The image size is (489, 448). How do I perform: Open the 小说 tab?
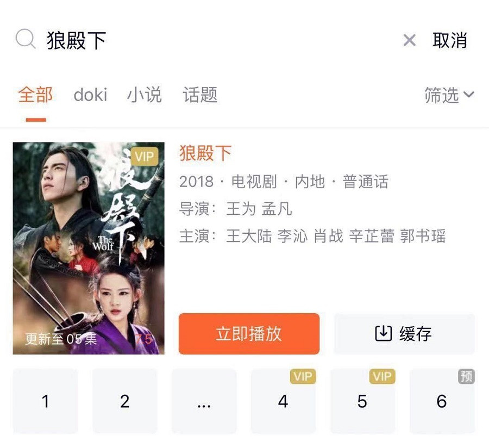click(x=145, y=95)
